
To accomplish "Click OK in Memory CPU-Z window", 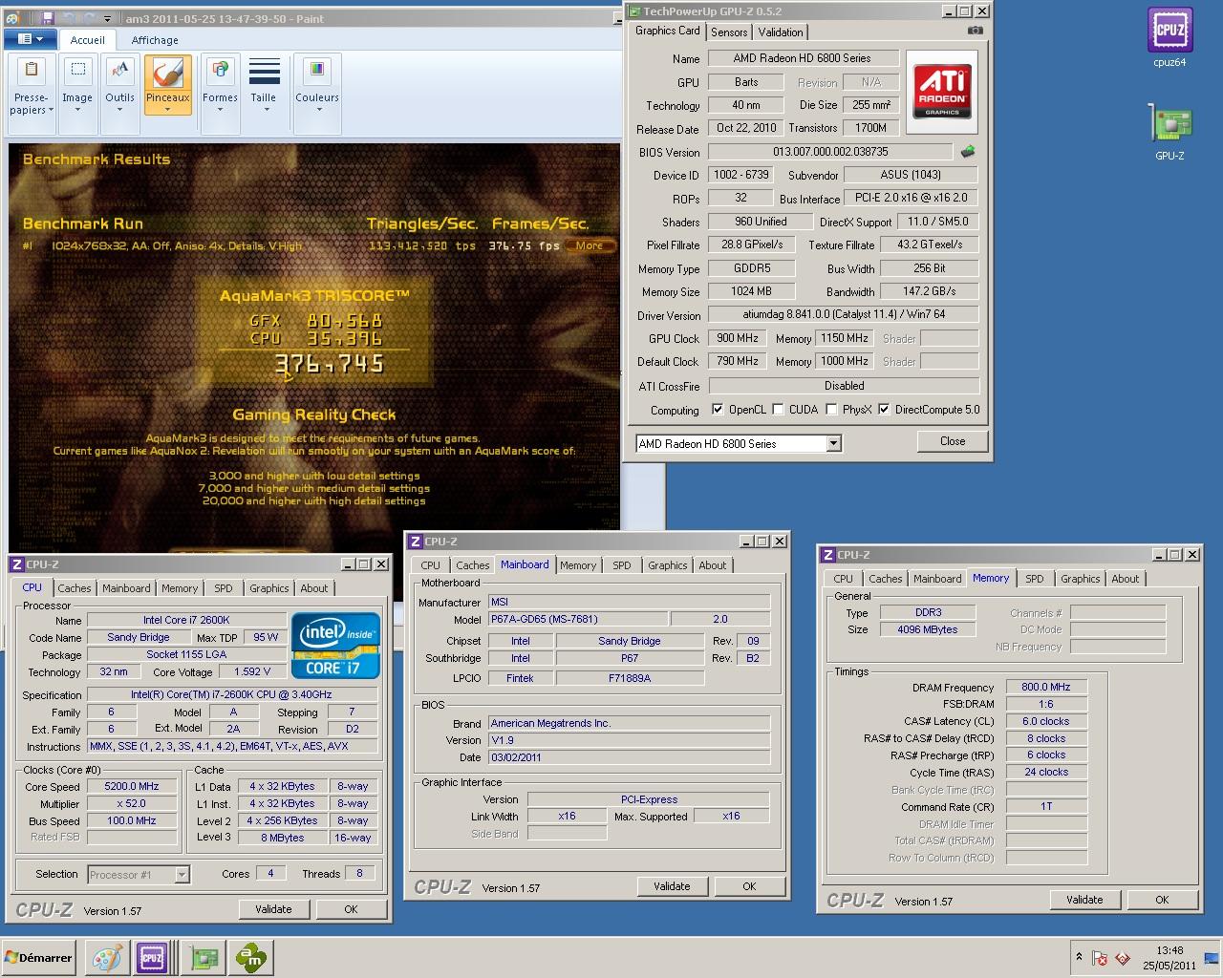I will click(x=1162, y=900).
